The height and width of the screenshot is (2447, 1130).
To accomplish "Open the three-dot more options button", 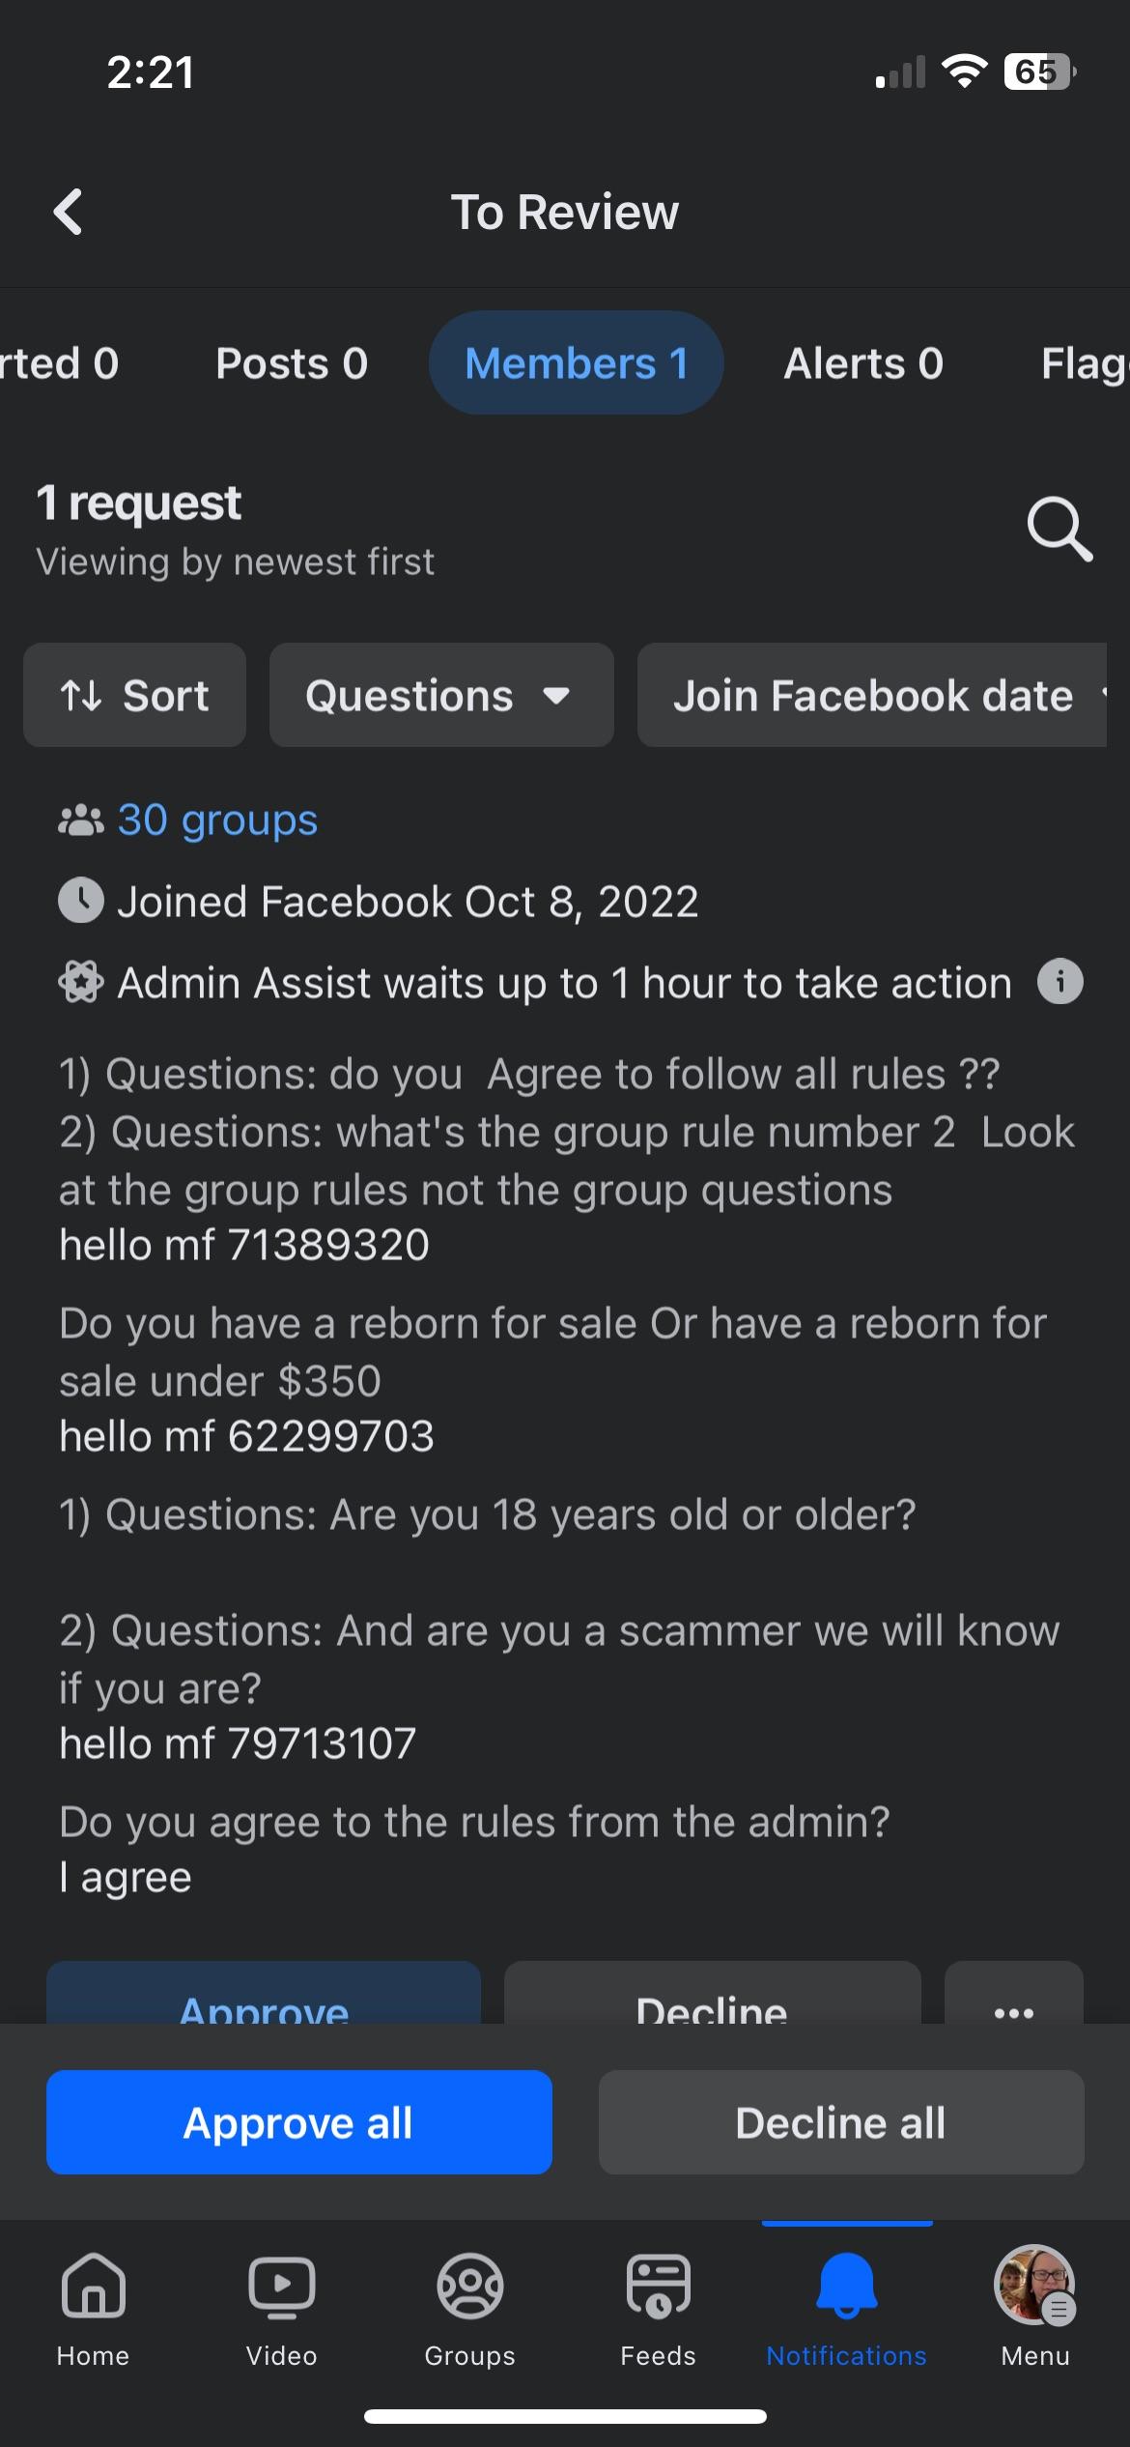I will (x=1013, y=2001).
